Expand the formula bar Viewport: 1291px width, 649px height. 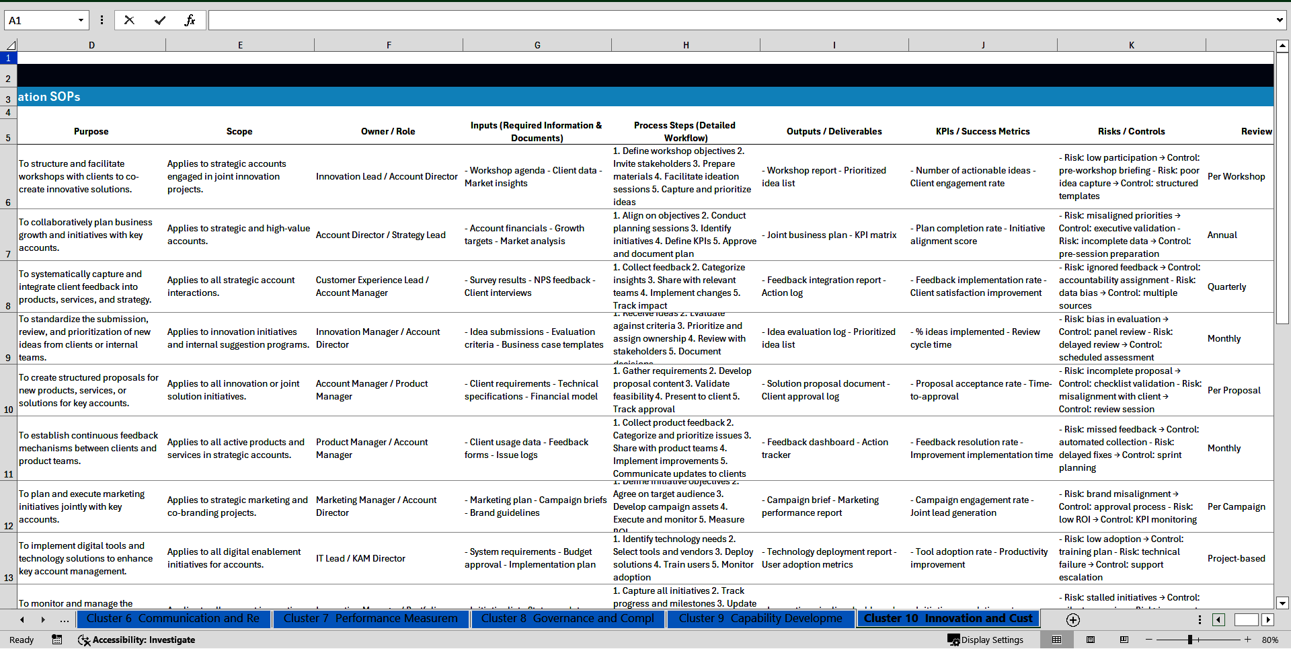pos(1279,20)
